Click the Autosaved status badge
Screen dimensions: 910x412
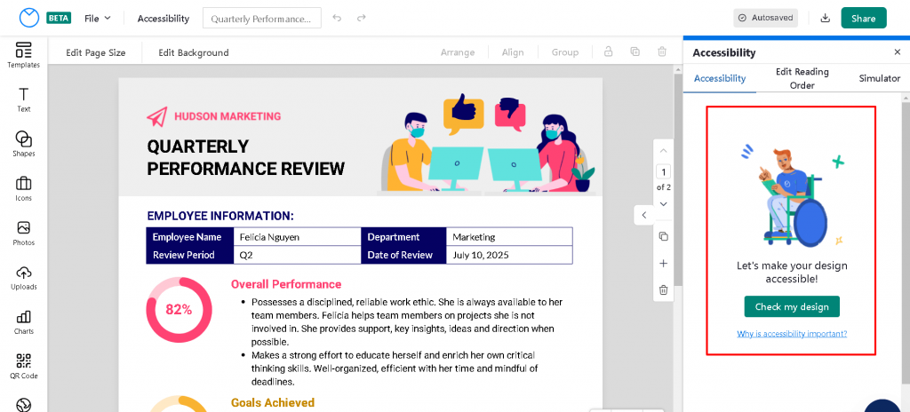(765, 18)
